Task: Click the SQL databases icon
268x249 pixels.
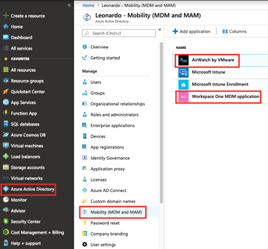Action: point(6,124)
